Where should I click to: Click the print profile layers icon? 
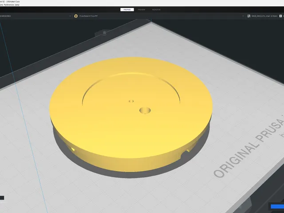[249, 16]
